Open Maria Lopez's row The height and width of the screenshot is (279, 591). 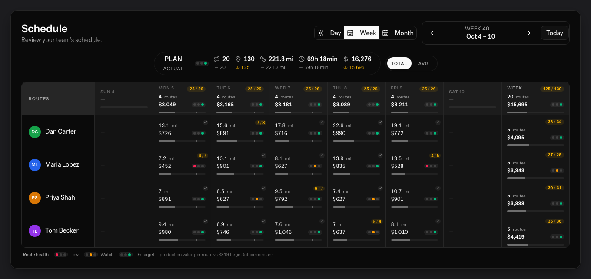coord(58,164)
